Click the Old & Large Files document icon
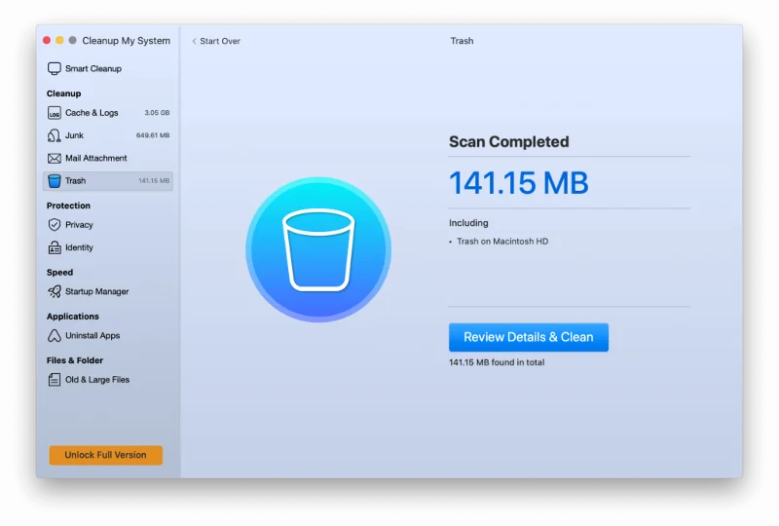The height and width of the screenshot is (526, 779). tap(55, 380)
